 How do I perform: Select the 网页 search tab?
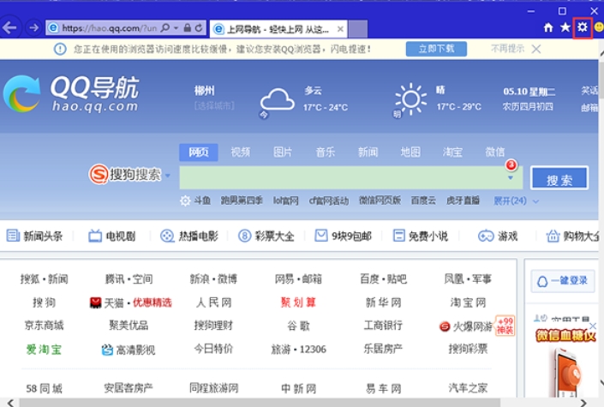click(x=199, y=153)
